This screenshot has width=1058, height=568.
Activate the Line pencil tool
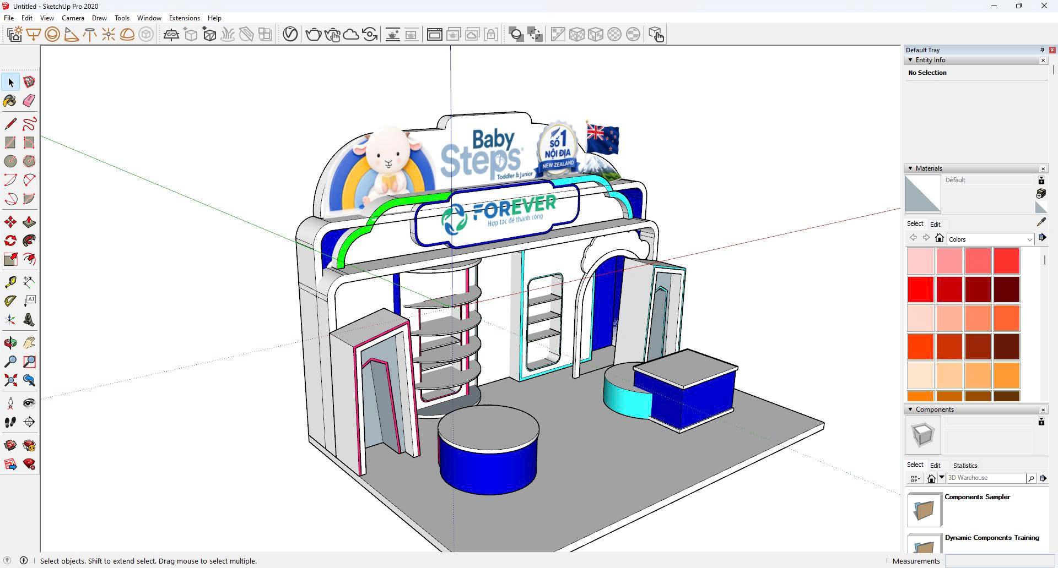(10, 124)
